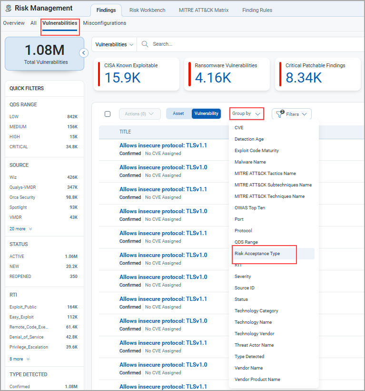Click double-chevron icon next to 20 more

30,229
